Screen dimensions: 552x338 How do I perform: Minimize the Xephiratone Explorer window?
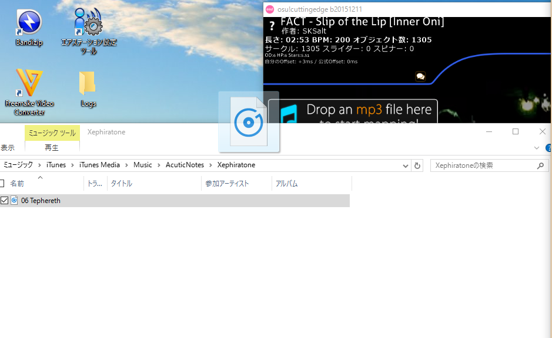pos(489,132)
